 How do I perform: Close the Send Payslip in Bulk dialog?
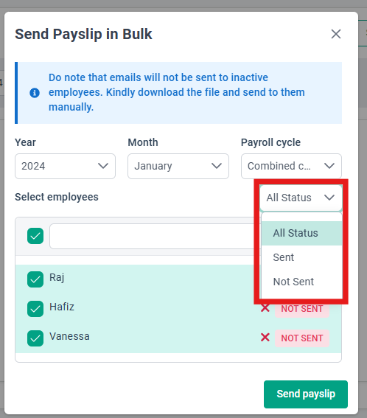(336, 34)
